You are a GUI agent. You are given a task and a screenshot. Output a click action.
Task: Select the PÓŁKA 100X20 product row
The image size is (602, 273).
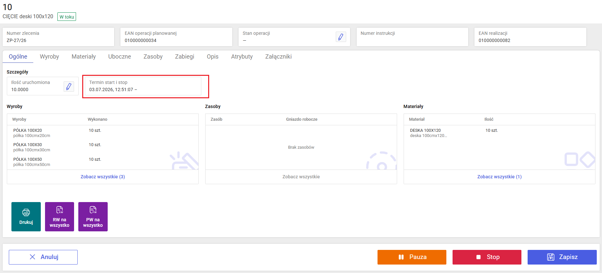coord(103,133)
